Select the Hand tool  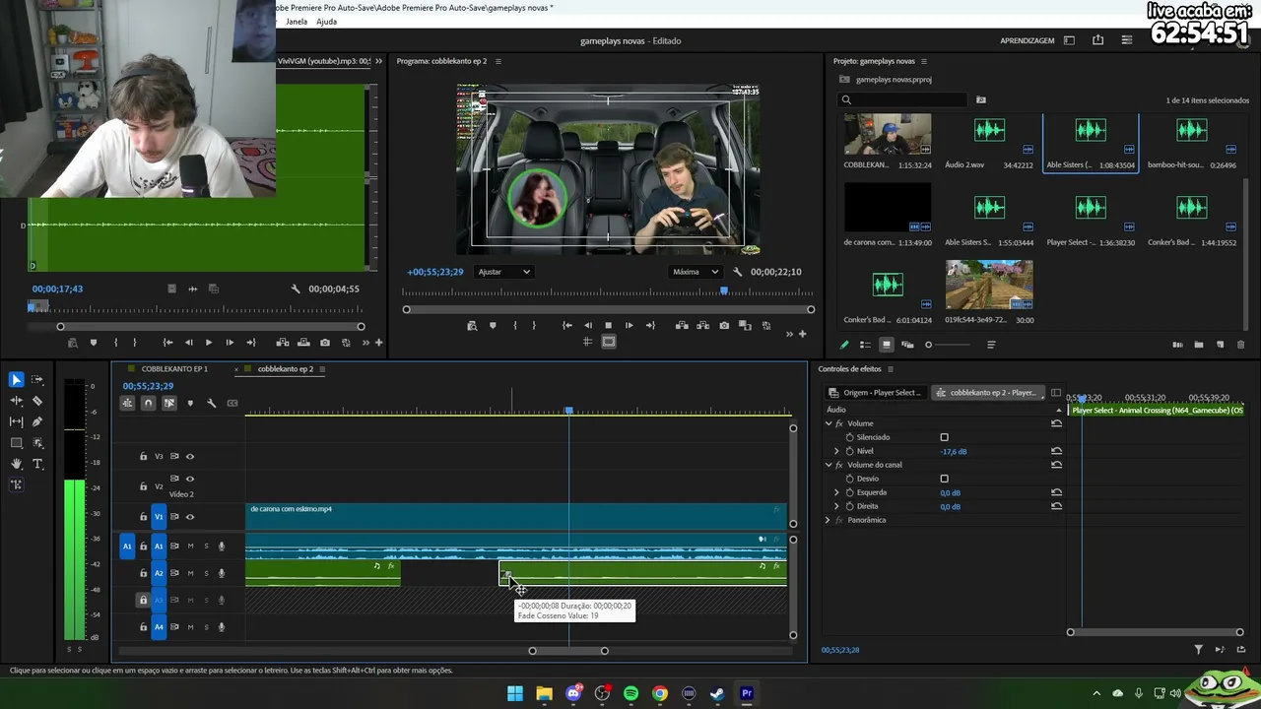click(17, 464)
